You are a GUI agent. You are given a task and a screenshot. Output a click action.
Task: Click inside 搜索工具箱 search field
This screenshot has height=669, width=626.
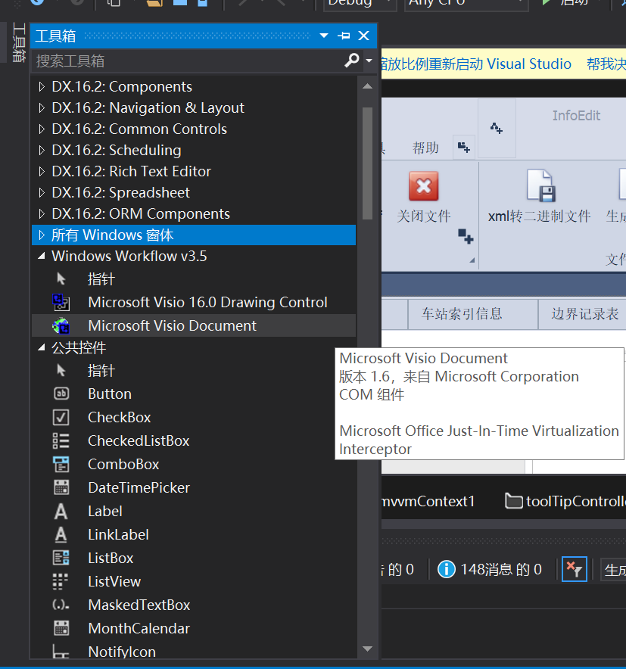click(188, 61)
